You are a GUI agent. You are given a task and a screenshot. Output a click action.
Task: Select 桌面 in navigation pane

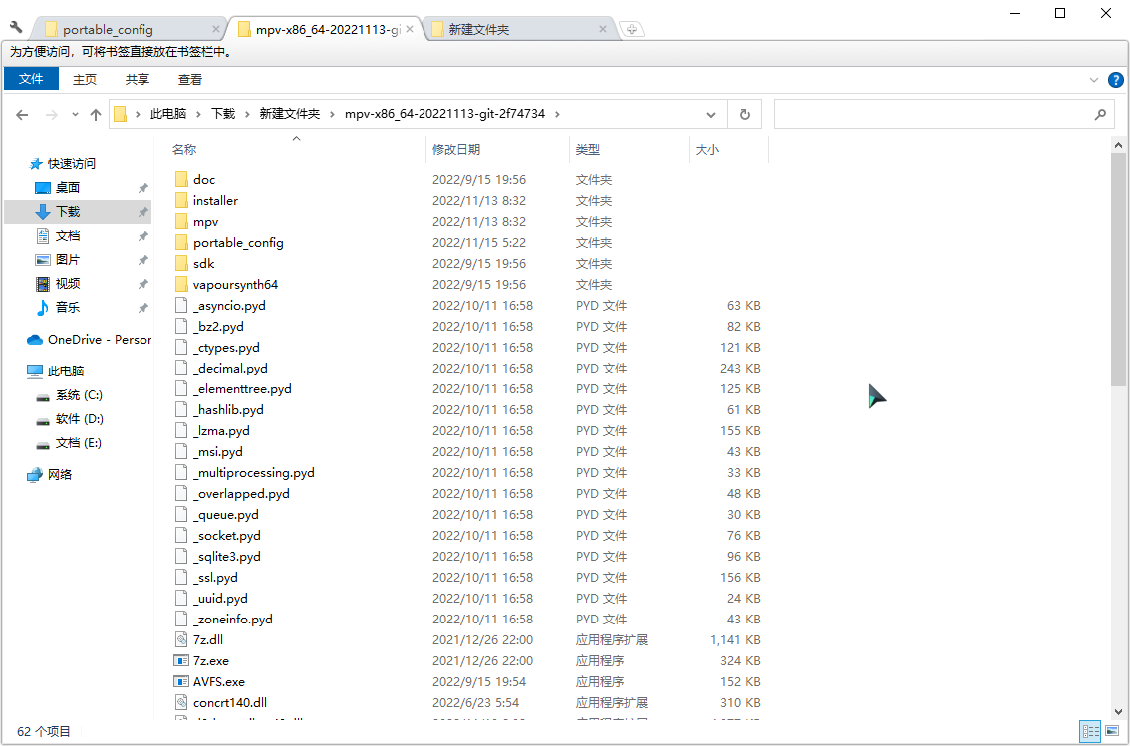coord(67,188)
